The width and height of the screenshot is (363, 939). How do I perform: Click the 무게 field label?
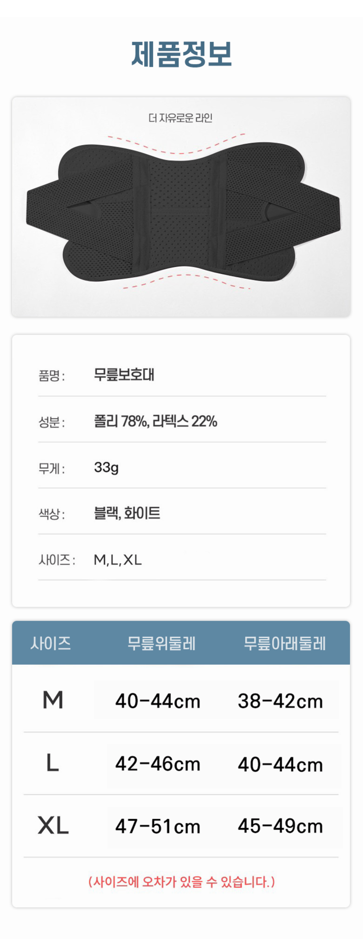click(51, 468)
